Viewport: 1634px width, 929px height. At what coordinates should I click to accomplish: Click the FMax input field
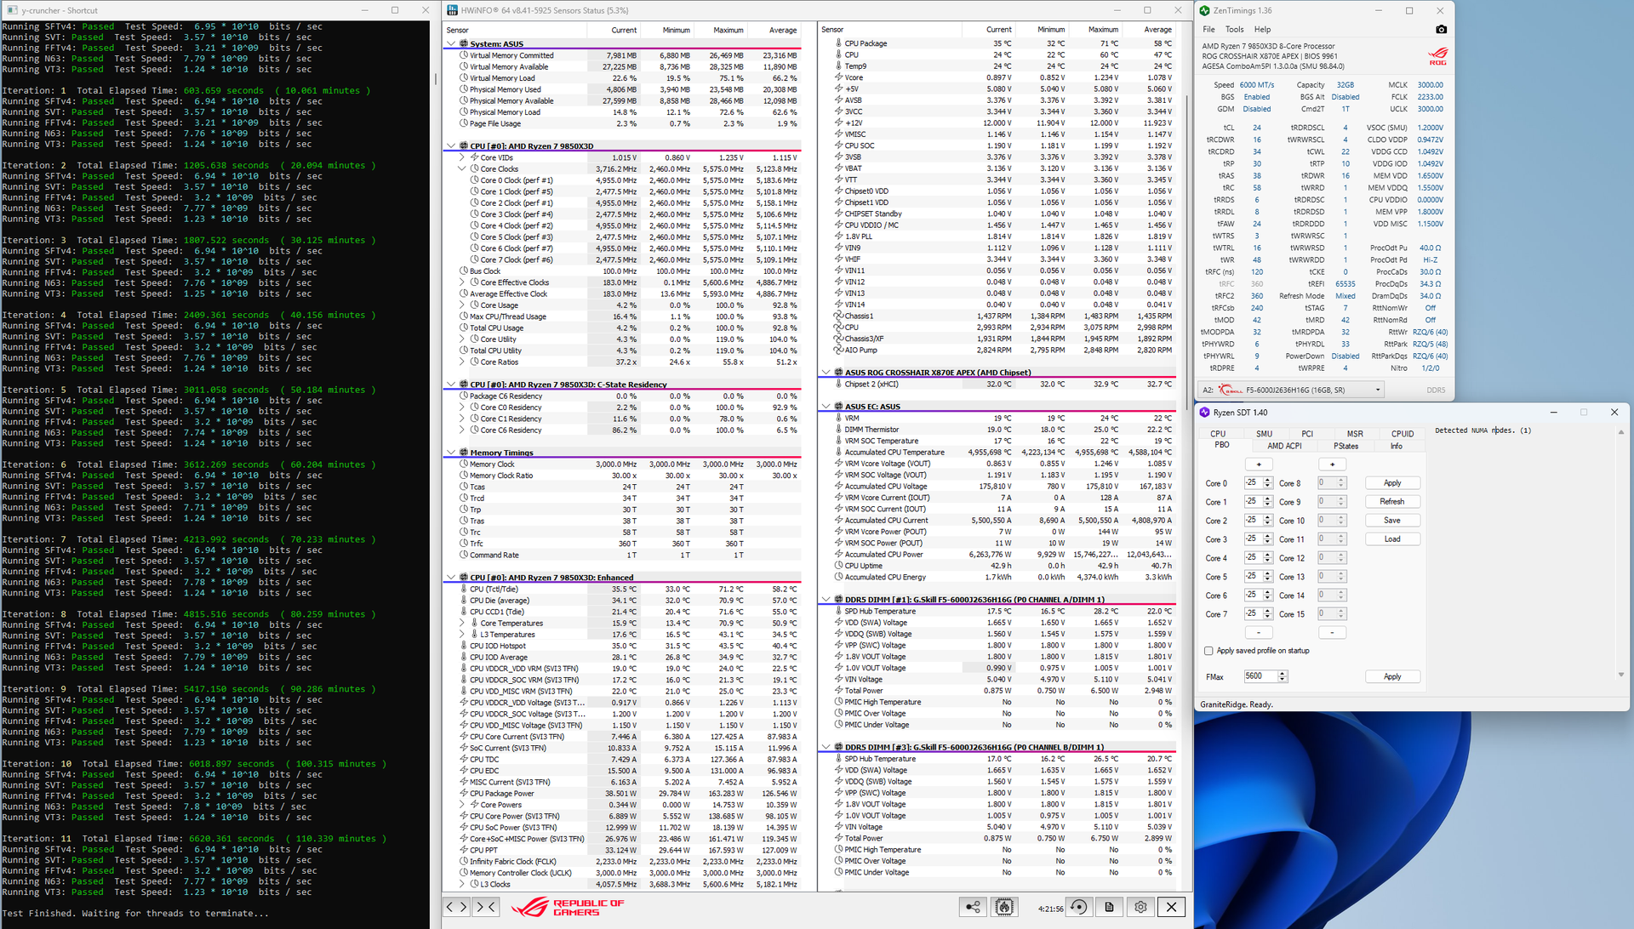pyautogui.click(x=1260, y=676)
